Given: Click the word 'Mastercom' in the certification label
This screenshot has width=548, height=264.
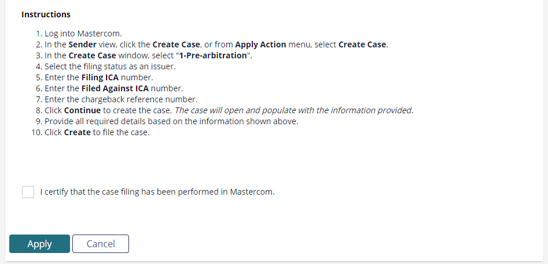Looking at the screenshot, I should [252, 192].
